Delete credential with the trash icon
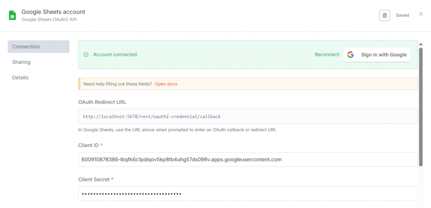Viewport: 431px width, 208px height. (x=385, y=16)
